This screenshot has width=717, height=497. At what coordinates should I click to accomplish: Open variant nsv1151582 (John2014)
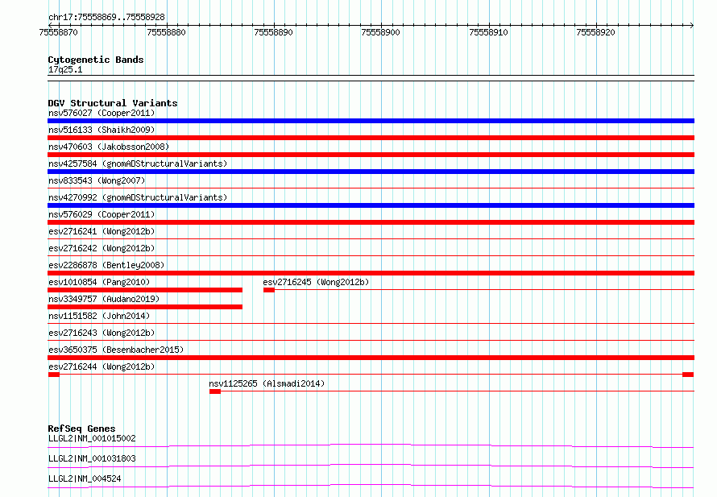pos(99,316)
